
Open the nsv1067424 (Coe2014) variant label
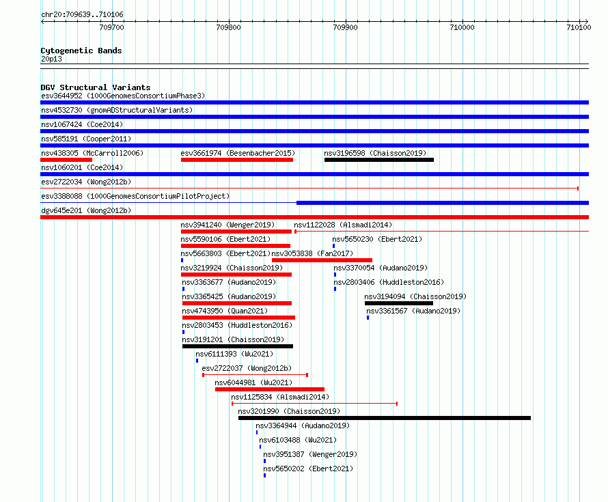coord(82,124)
